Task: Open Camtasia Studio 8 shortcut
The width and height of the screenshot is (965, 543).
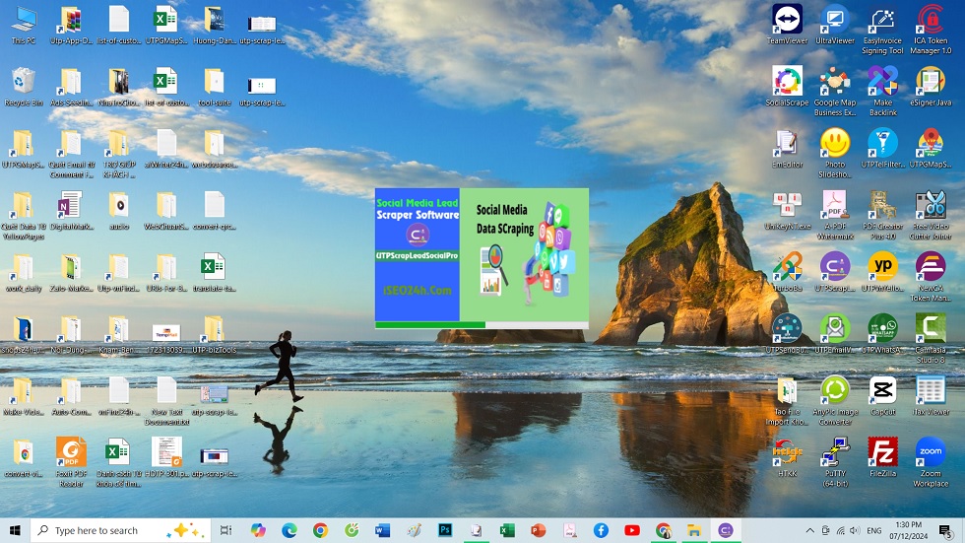Action: [931, 328]
